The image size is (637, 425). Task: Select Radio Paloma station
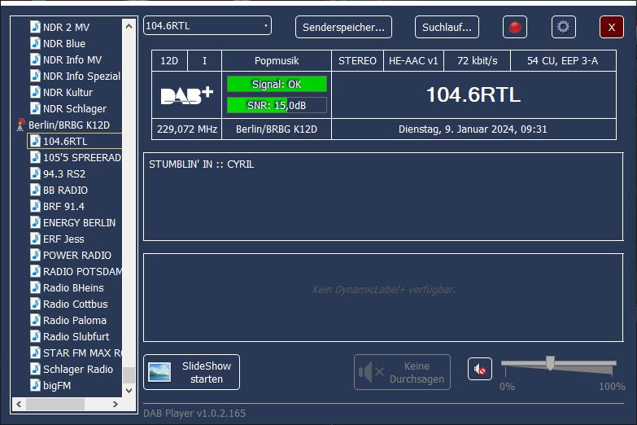click(74, 320)
